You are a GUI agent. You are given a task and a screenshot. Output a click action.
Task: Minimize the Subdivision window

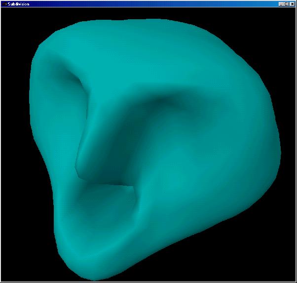point(281,4)
